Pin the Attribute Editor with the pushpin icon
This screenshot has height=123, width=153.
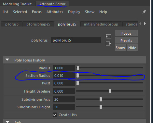(144, 12)
